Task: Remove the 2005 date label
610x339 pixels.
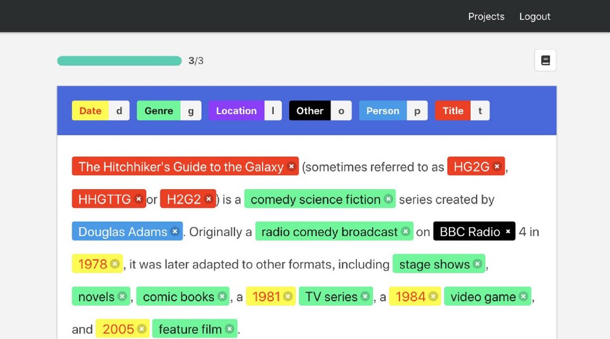Action: pyautogui.click(x=142, y=329)
